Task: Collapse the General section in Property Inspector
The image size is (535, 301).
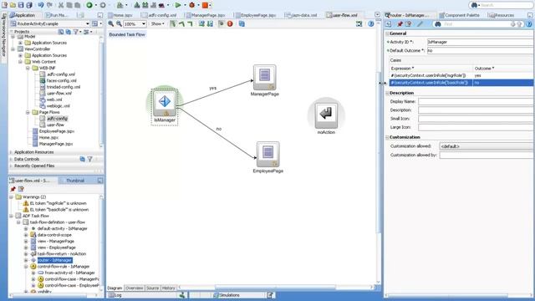Action: (387, 33)
